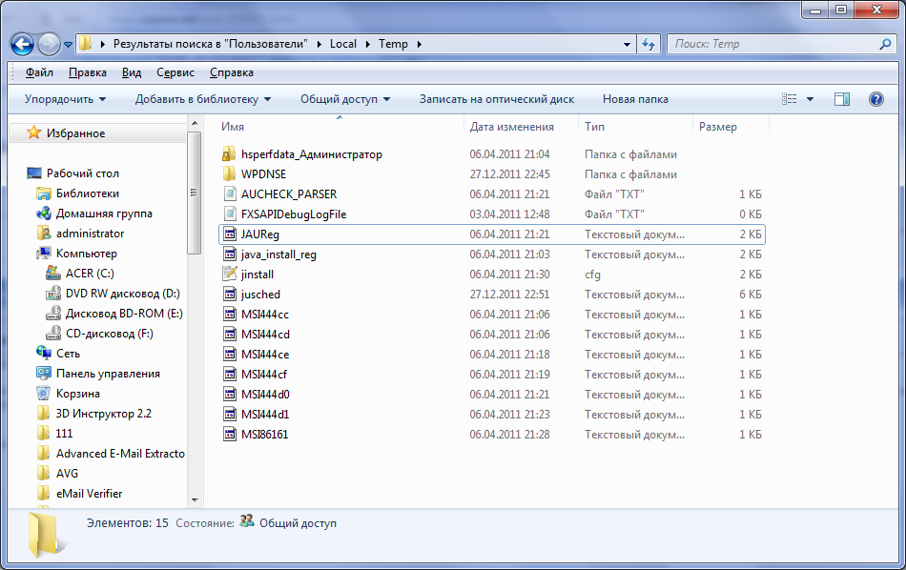906x570 pixels.
Task: Open Библиотеки in the sidebar
Action: pos(87,193)
